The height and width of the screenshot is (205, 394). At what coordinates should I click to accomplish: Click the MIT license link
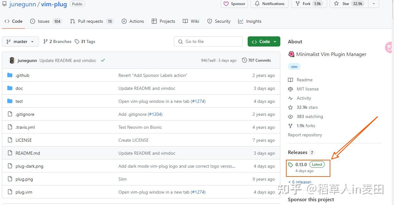pyautogui.click(x=308, y=89)
